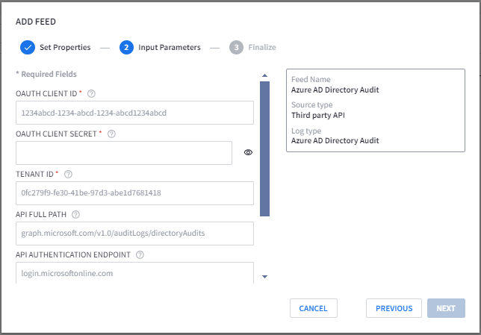This screenshot has width=481, height=335.
Task: Focus the OAuth Client ID field
Action: pos(134,113)
